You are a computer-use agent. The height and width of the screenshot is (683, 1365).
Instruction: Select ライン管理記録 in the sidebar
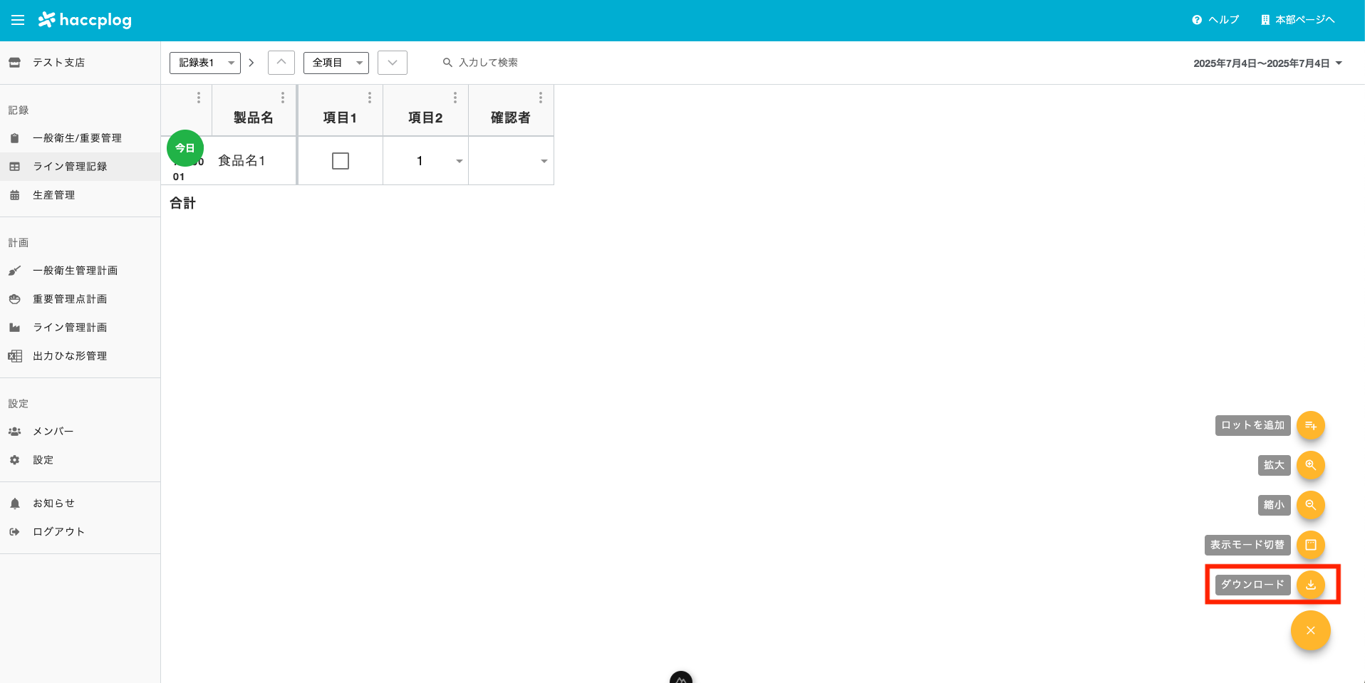[70, 166]
